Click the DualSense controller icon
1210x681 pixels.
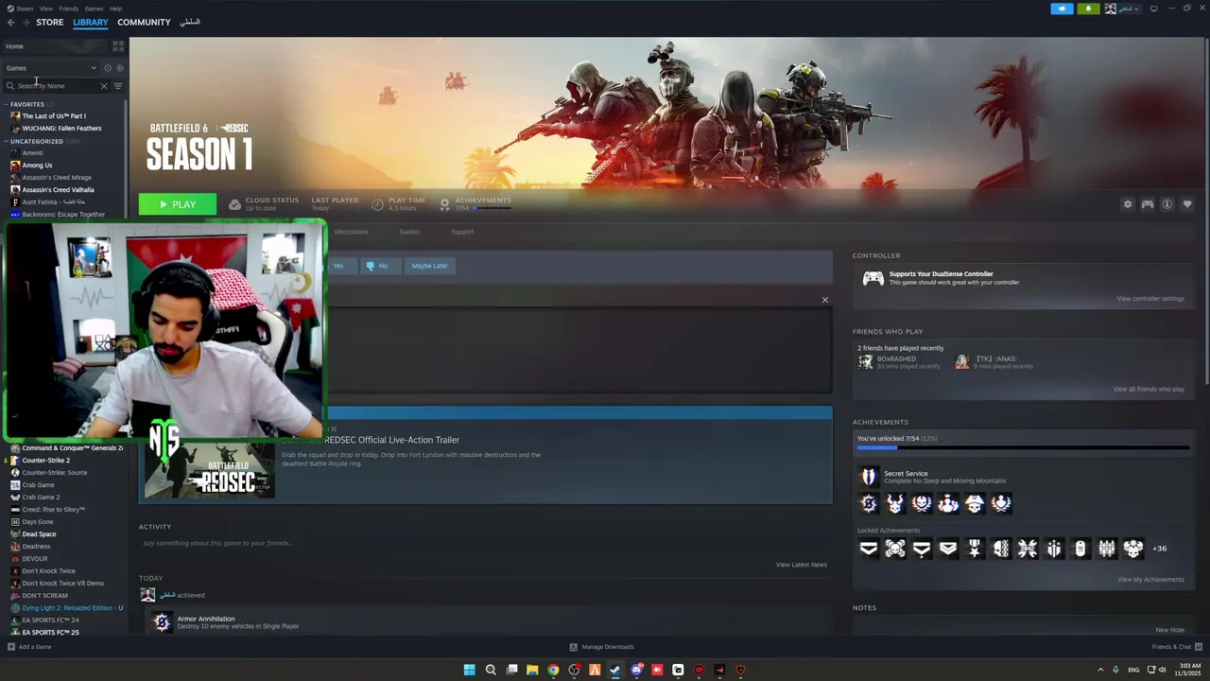tap(873, 278)
